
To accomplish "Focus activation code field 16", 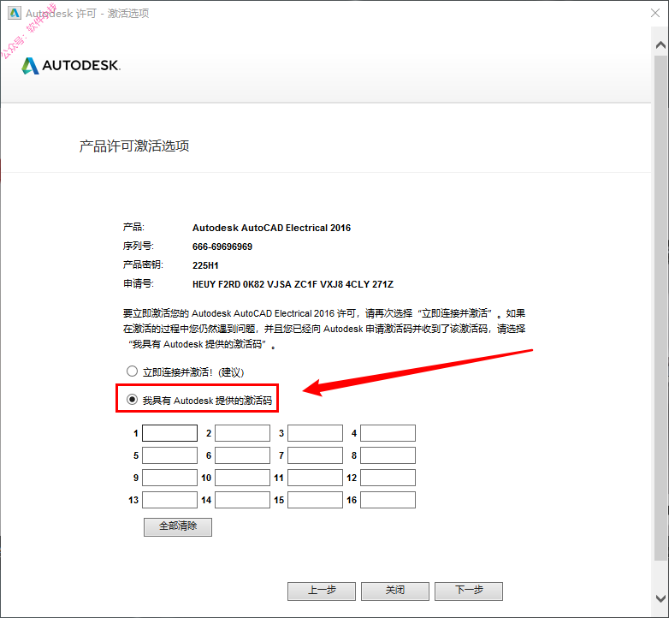I will coord(388,500).
